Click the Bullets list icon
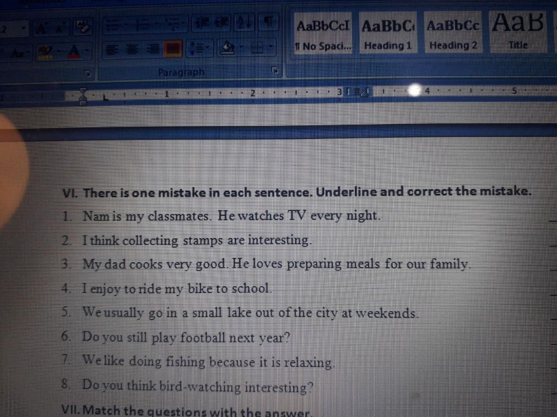This screenshot has width=557, height=417. point(113,25)
